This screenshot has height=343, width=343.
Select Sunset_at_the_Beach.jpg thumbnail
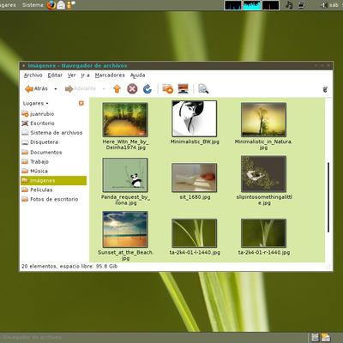click(x=125, y=229)
